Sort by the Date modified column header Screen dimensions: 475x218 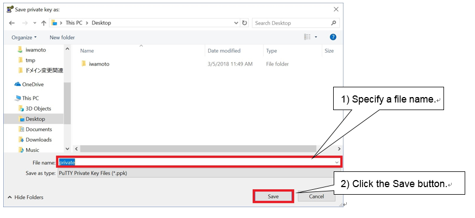click(224, 50)
